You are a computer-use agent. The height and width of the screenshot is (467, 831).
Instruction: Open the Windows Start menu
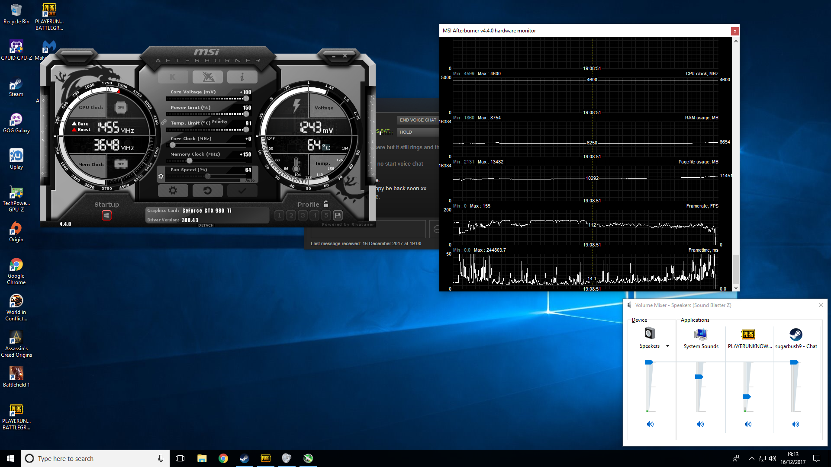point(10,458)
